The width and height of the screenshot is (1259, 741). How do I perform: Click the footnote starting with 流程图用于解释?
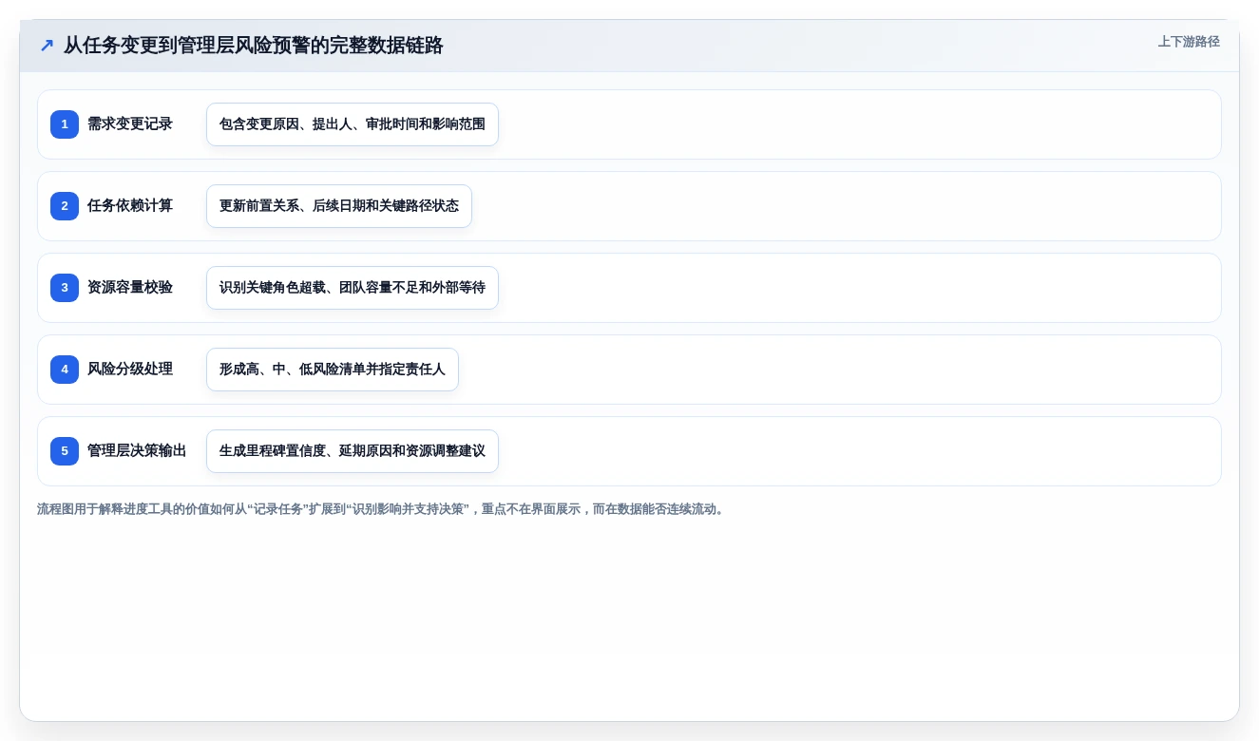pyautogui.click(x=383, y=509)
